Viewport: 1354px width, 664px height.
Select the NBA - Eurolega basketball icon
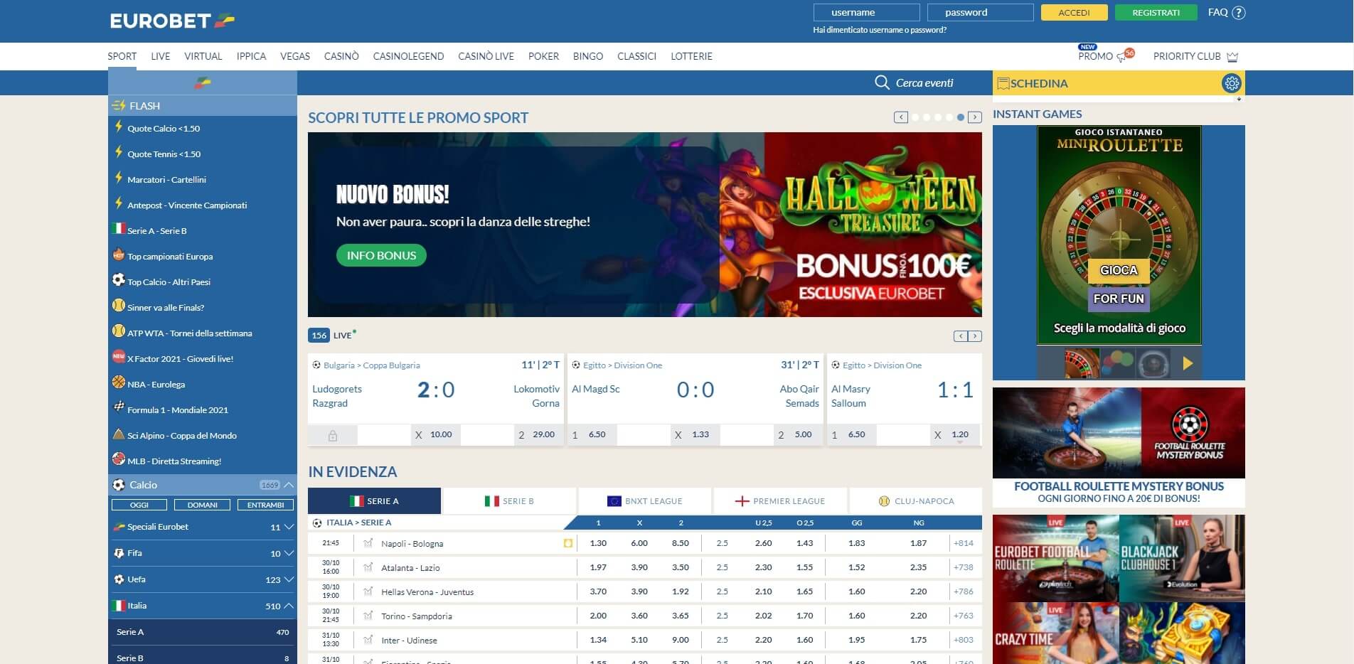coord(119,384)
